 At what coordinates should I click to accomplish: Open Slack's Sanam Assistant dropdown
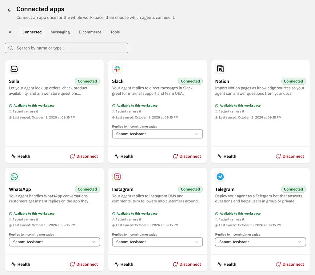(x=157, y=134)
